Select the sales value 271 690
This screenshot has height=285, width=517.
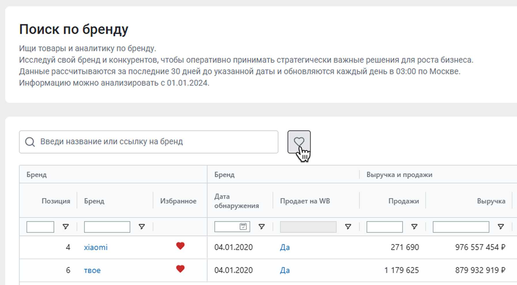pyautogui.click(x=405, y=247)
